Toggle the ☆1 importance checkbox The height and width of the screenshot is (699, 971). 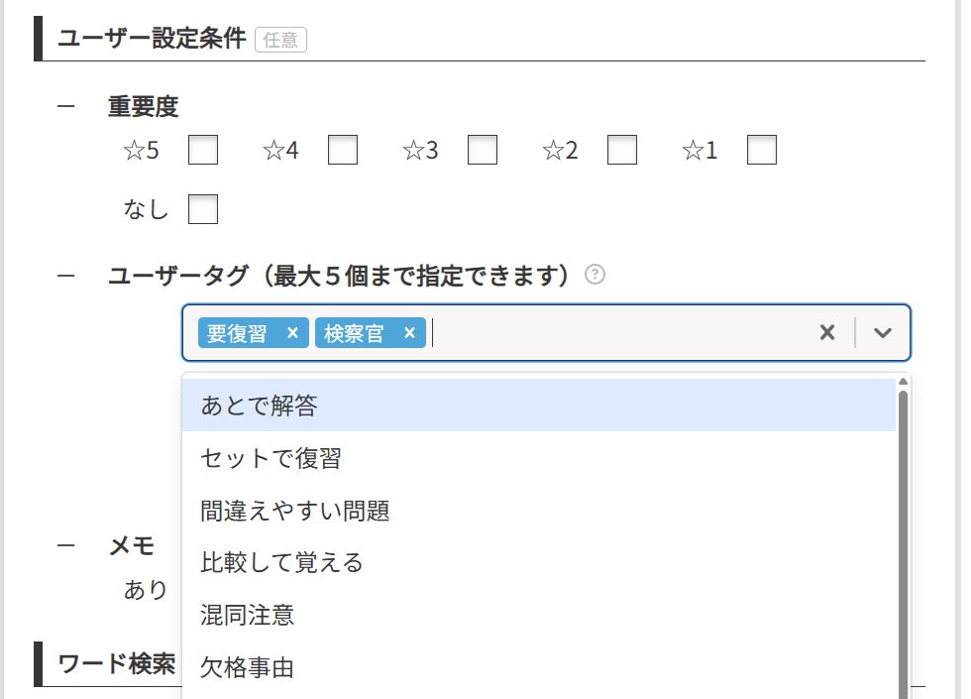point(762,151)
